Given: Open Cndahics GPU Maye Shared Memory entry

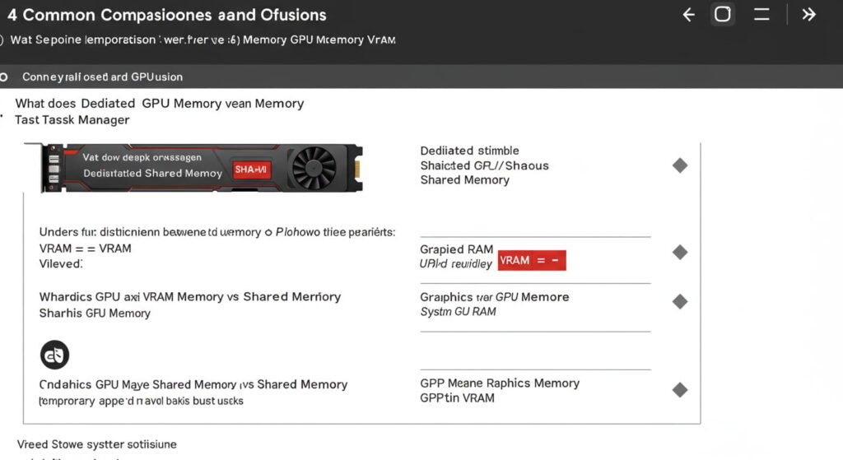Looking at the screenshot, I should coord(193,384).
